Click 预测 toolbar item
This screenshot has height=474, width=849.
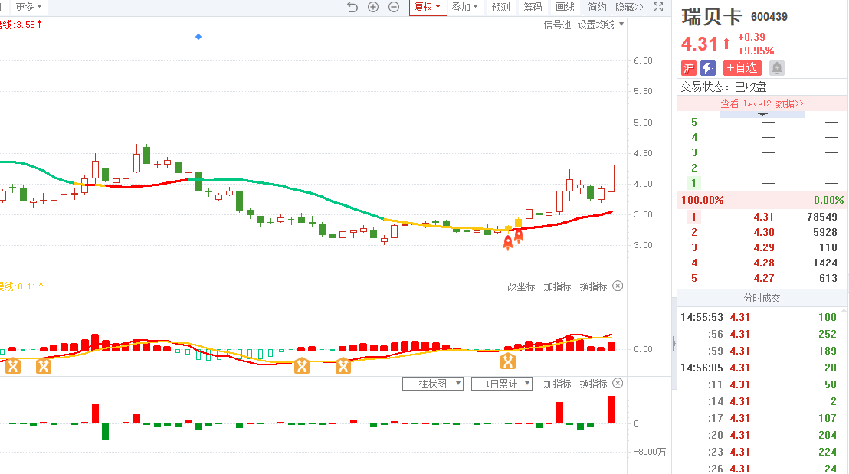click(x=501, y=7)
